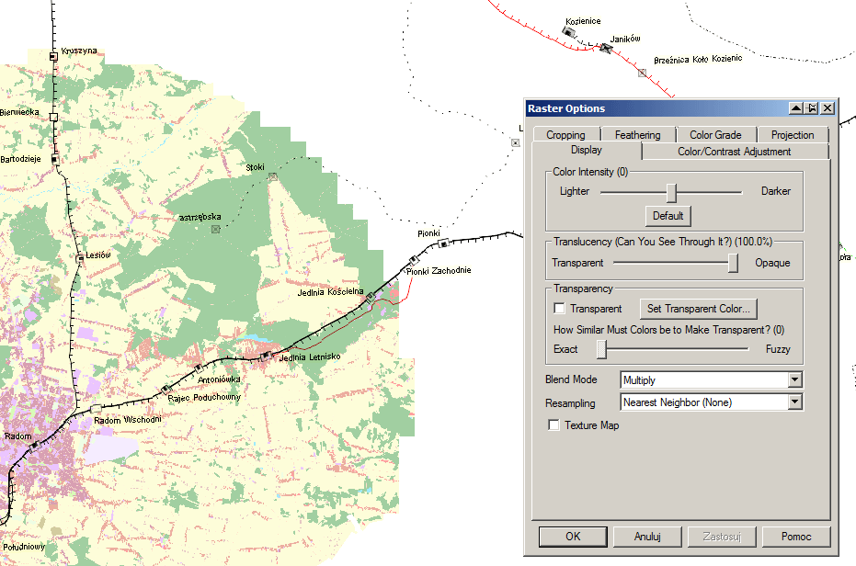The width and height of the screenshot is (856, 566).
Task: Click the Kozienice station marker on map
Action: point(568,32)
